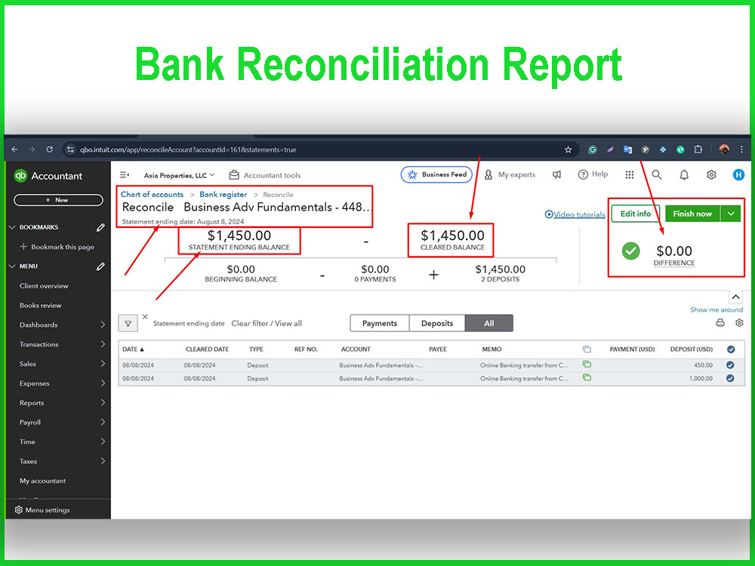Collapse the BOOKMARKS section

[x=12, y=227]
